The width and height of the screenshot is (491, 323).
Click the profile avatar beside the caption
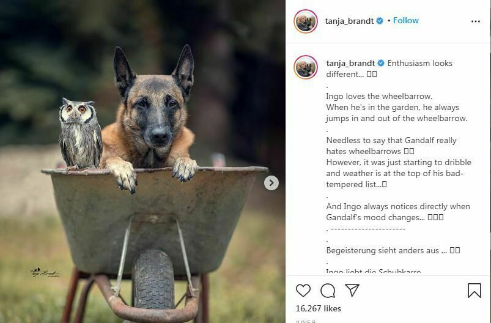pyautogui.click(x=306, y=67)
